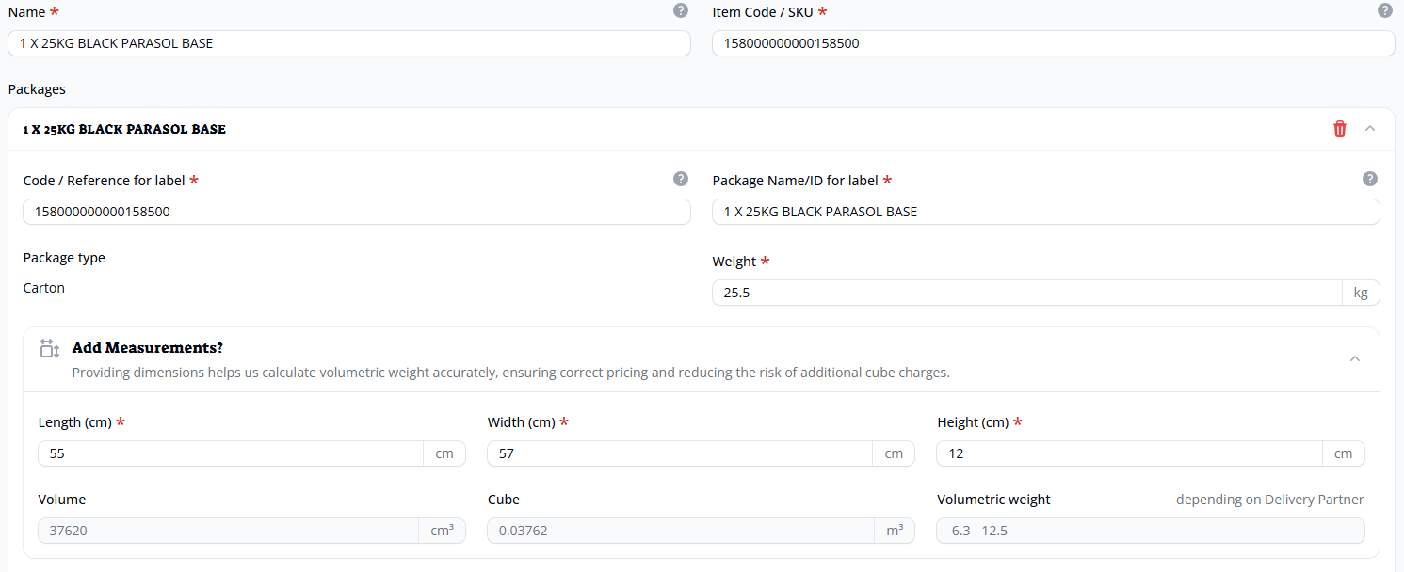Edit the Height (cm) input field
The height and width of the screenshot is (572, 1404).
pos(1129,453)
